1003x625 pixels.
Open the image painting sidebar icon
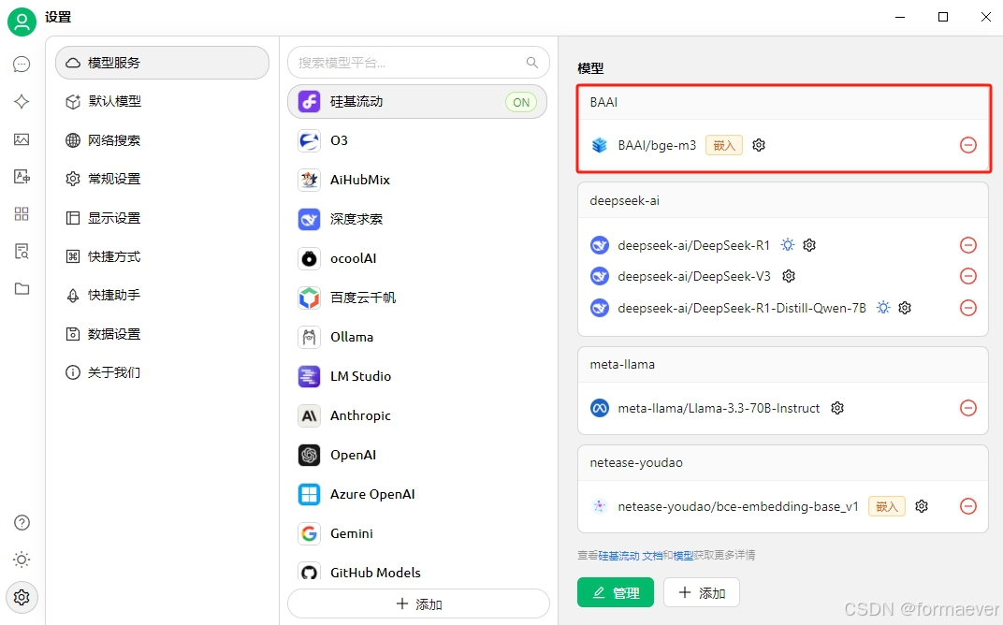[22, 138]
